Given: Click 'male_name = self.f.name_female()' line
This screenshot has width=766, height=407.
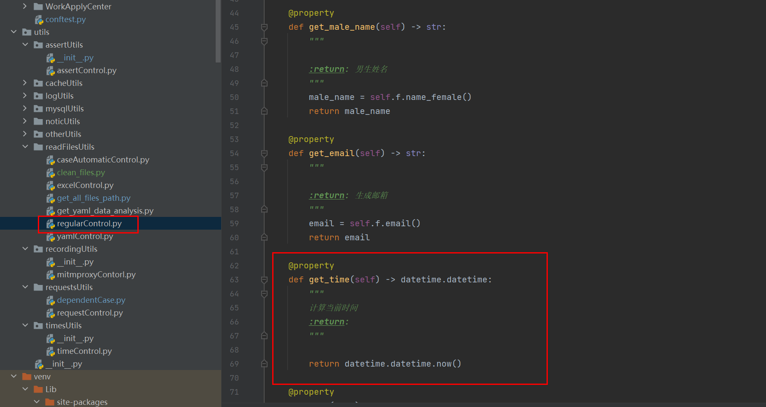Looking at the screenshot, I should point(390,97).
